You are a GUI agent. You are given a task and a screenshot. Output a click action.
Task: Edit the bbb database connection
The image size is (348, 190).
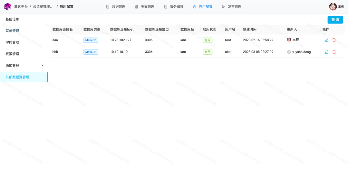click(x=326, y=52)
